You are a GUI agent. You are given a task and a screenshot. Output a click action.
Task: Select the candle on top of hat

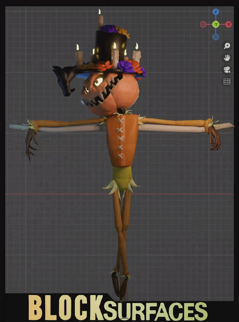(101, 18)
